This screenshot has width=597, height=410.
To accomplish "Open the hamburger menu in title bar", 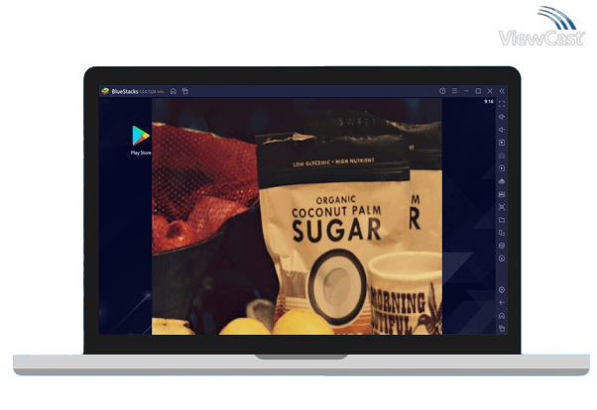I will (x=454, y=91).
